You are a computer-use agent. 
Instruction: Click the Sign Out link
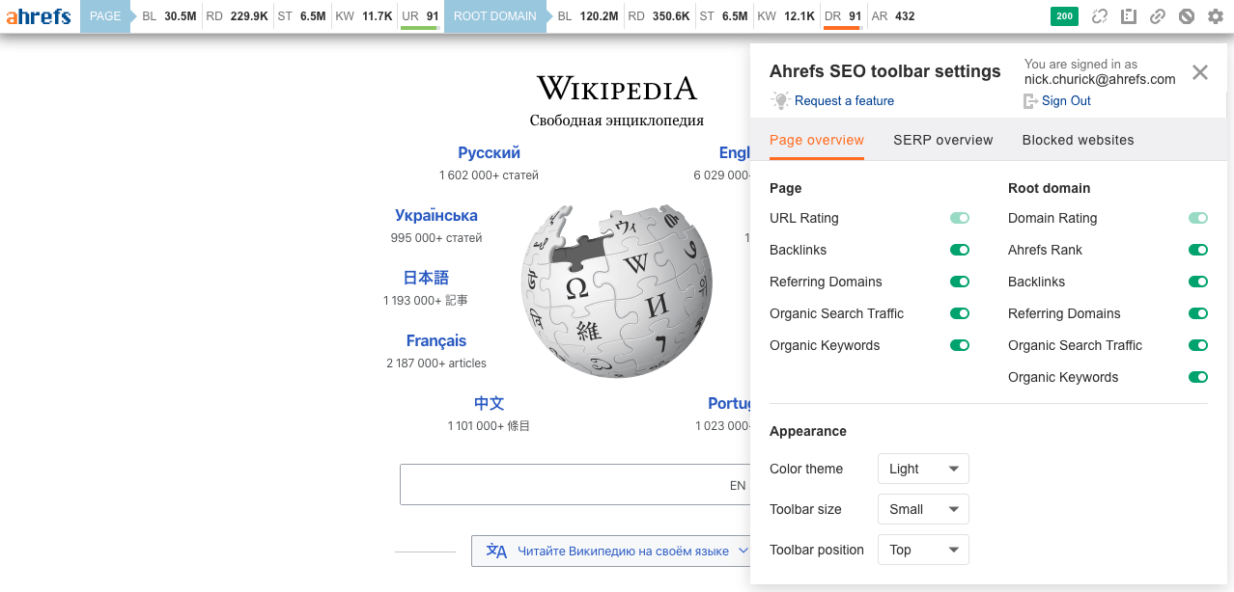click(x=1065, y=100)
